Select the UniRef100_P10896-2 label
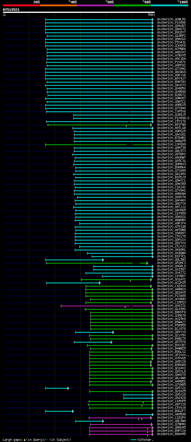This screenshot has width=191, height=442. 173,118
